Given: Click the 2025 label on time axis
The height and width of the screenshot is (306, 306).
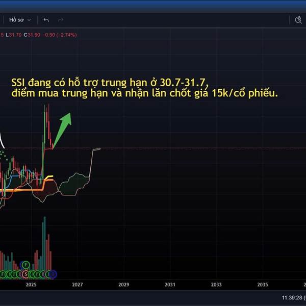Looking at the screenshot, I should coord(31,285).
